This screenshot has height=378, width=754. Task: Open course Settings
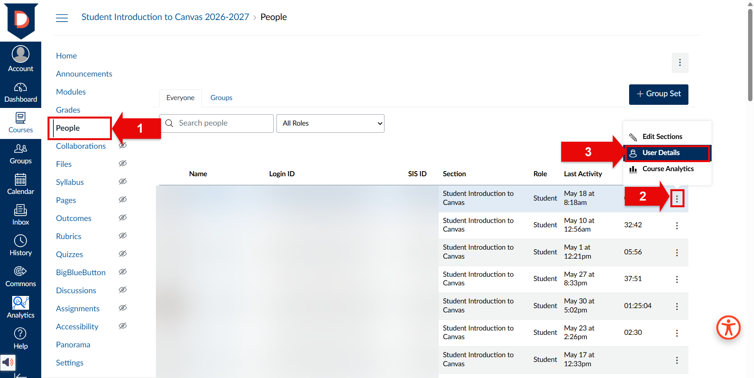70,363
